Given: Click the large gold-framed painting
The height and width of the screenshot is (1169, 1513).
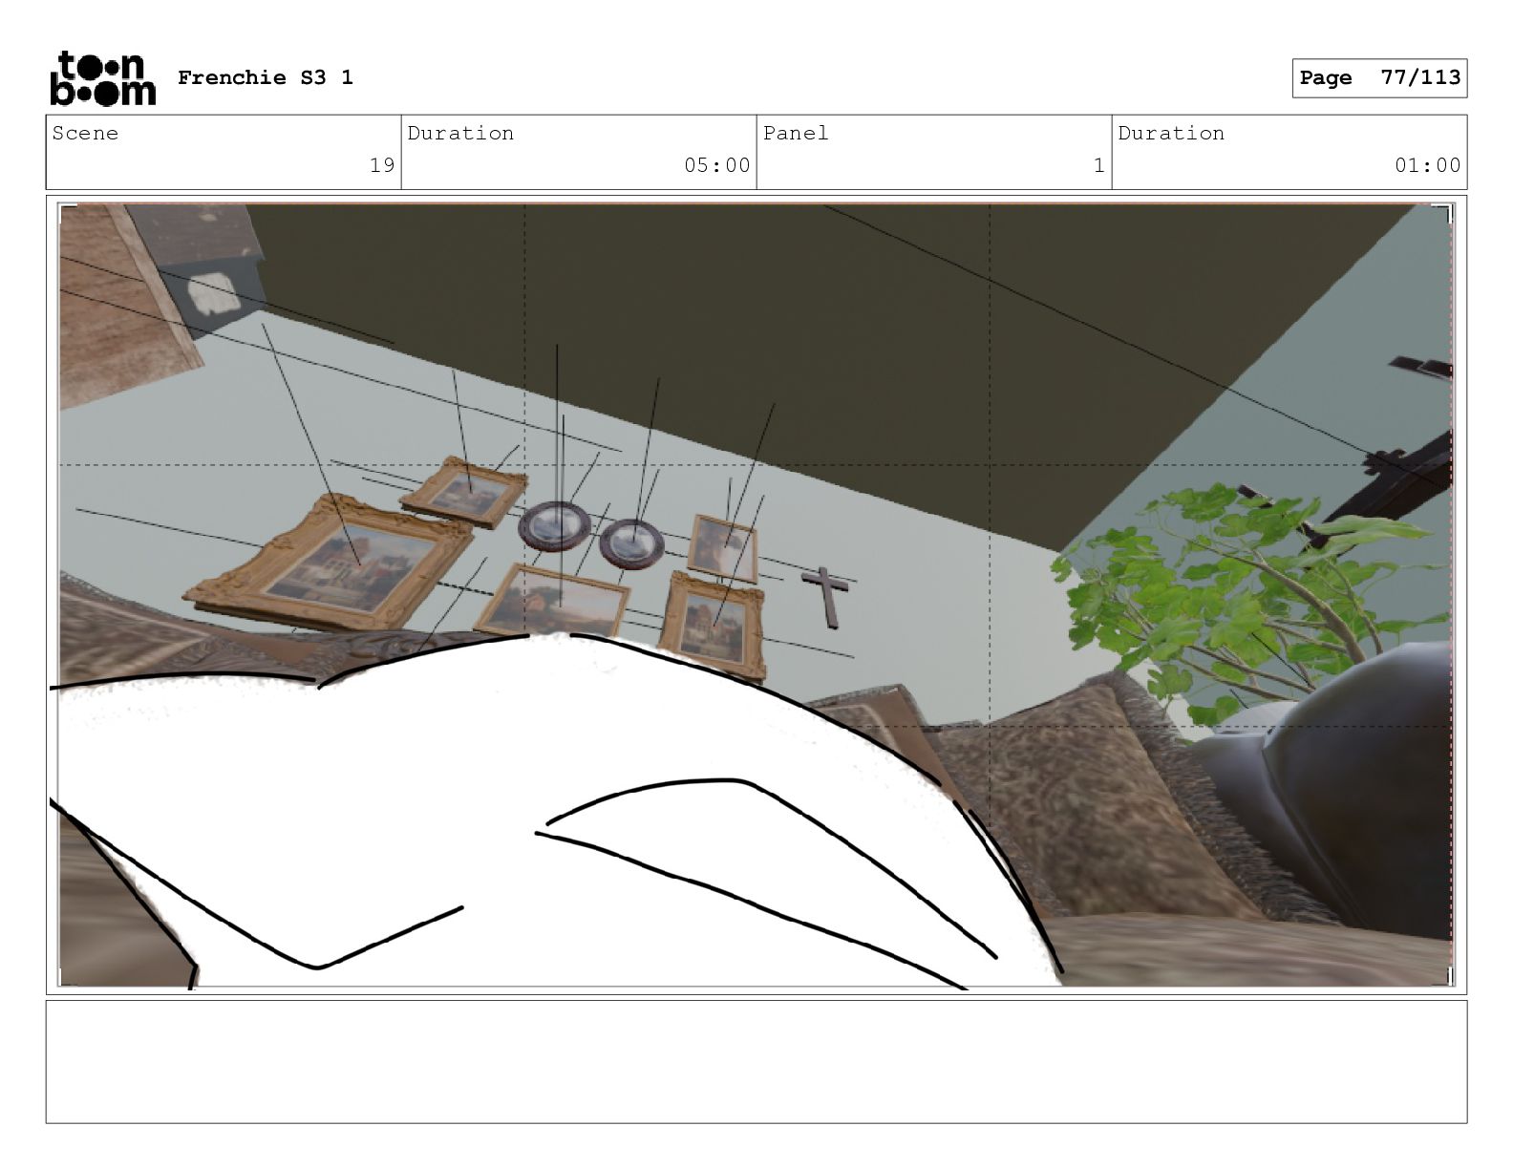Looking at the screenshot, I should point(330,563).
